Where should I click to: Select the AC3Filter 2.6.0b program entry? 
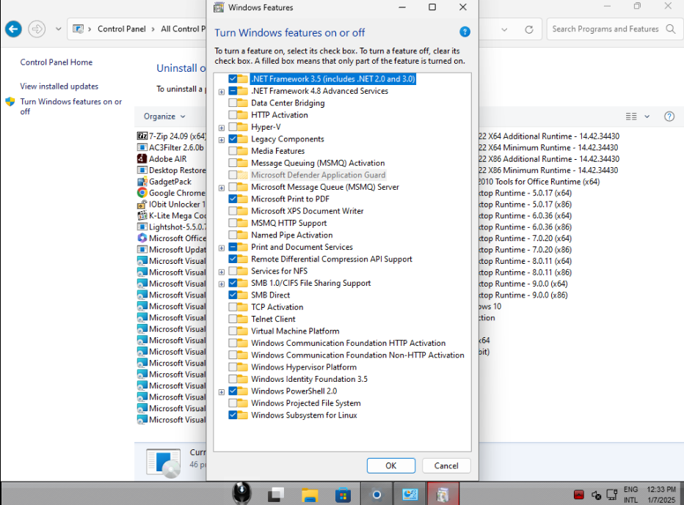(x=170, y=147)
